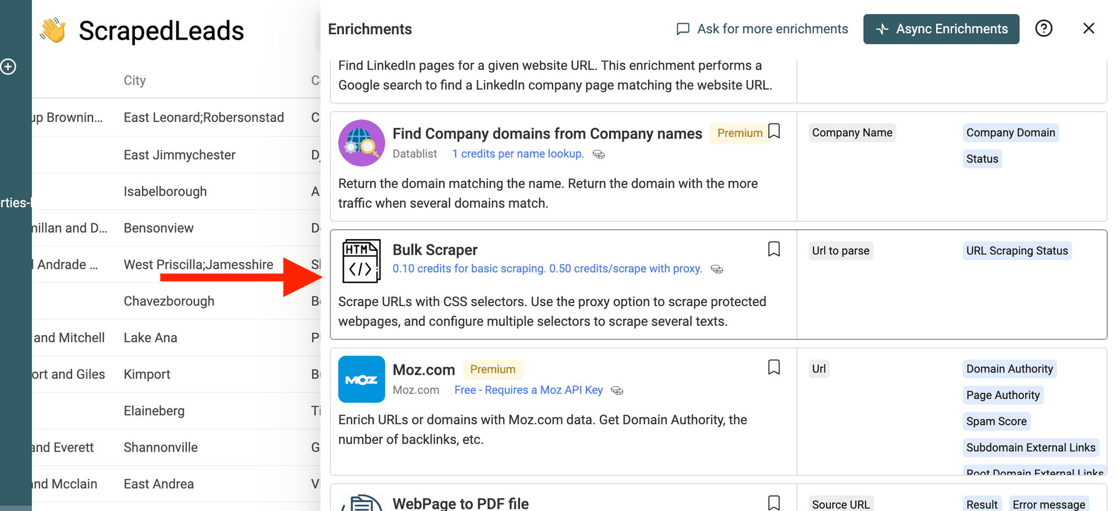Screen dimensions: 1117x511
Task: Click the Domain Authority output tag
Action: (1009, 369)
